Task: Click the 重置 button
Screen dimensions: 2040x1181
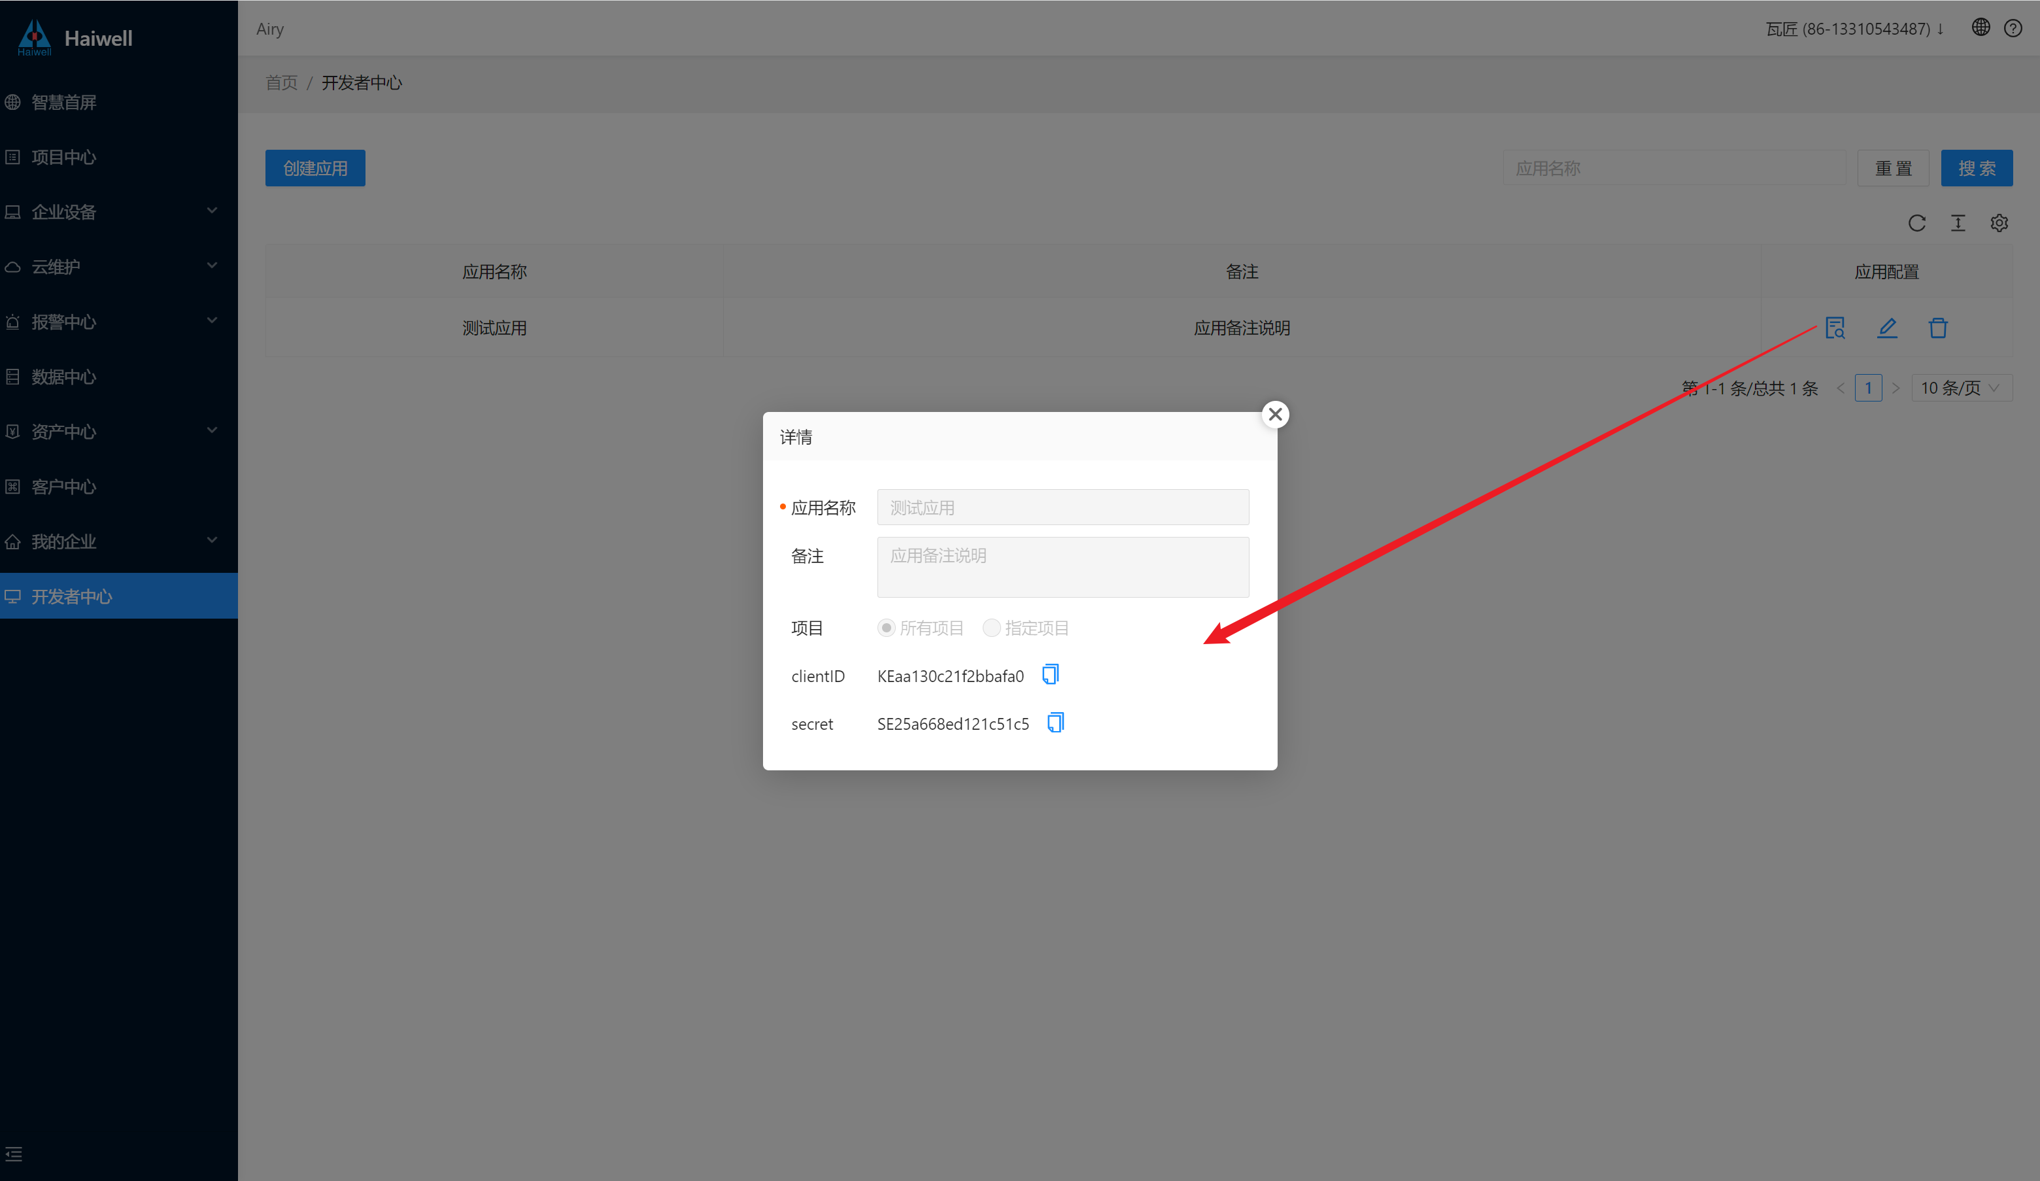Action: [1893, 168]
